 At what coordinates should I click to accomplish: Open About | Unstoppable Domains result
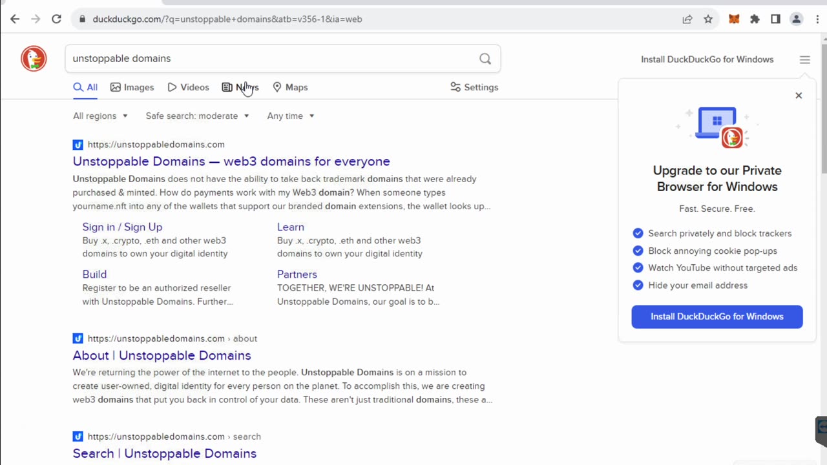click(x=162, y=355)
